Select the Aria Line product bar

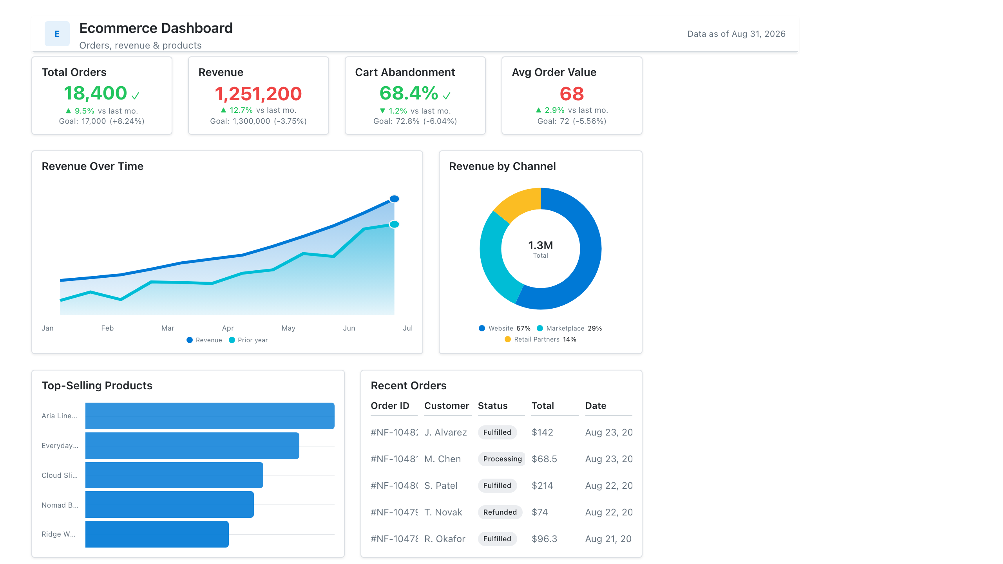click(210, 416)
